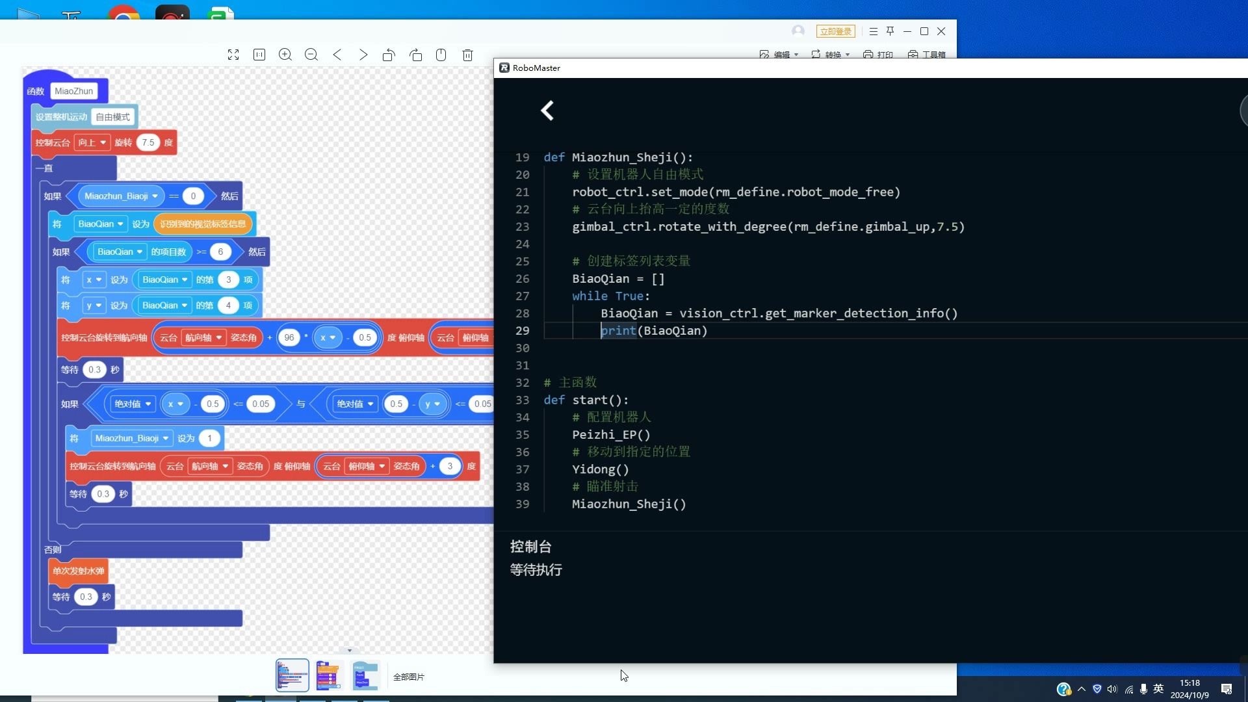Go to previous image arrow
Screen dimensions: 1248x702
click(x=337, y=55)
